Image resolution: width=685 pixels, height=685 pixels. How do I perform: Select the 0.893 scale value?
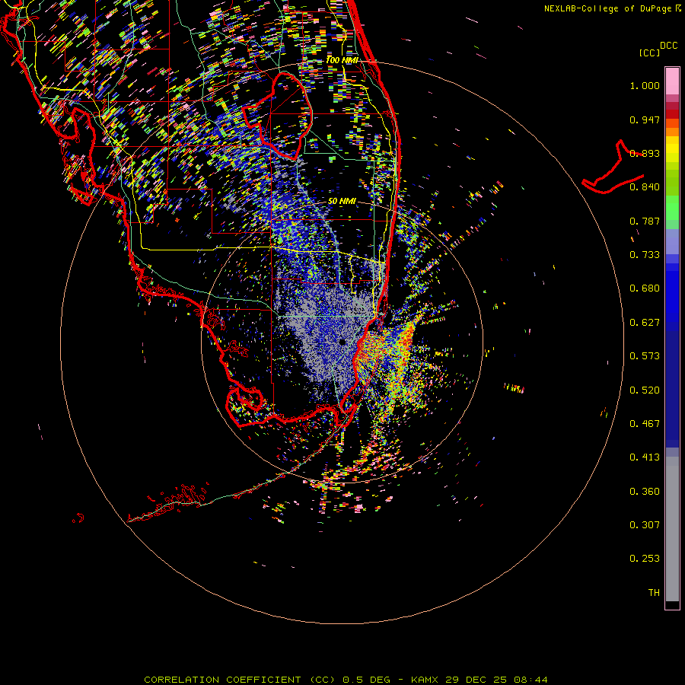pyautogui.click(x=645, y=153)
